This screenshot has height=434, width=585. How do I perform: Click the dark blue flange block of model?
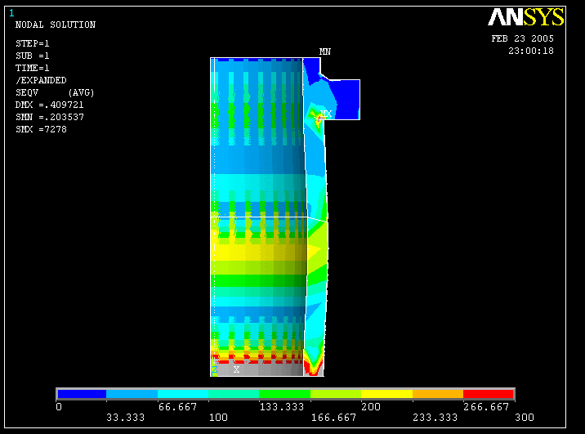coord(348,99)
